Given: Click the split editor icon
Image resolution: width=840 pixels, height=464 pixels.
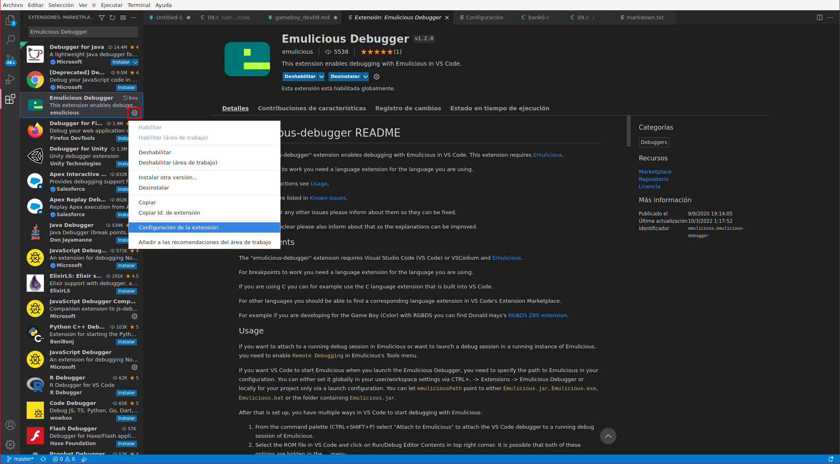Looking at the screenshot, I should pos(819,18).
